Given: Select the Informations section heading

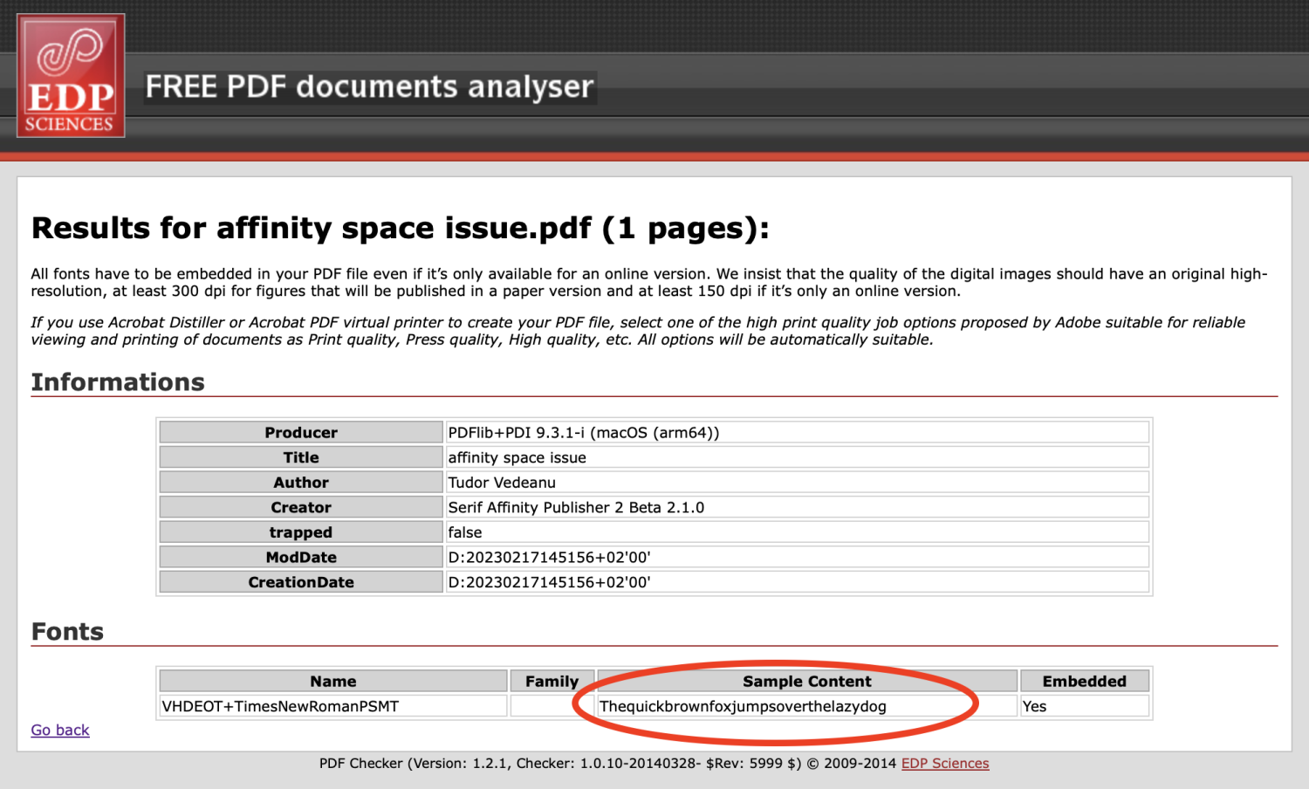Looking at the screenshot, I should point(118,381).
